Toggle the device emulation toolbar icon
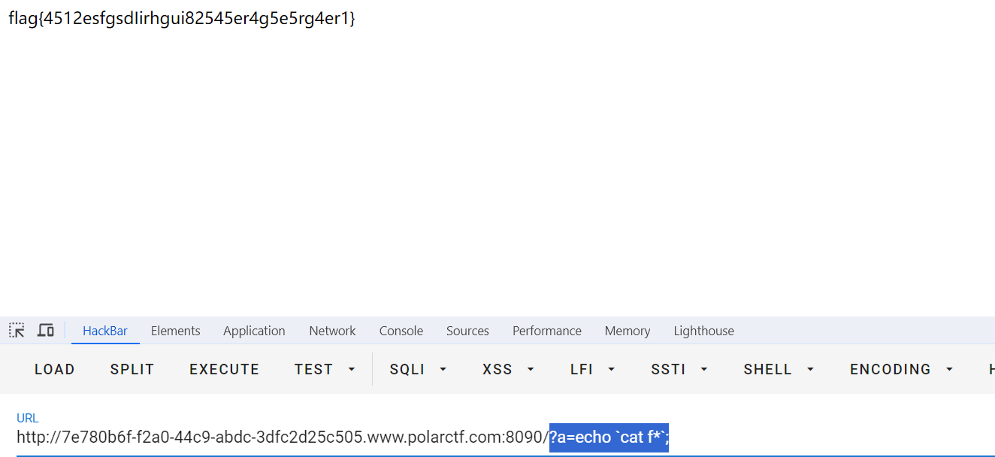 click(x=45, y=330)
